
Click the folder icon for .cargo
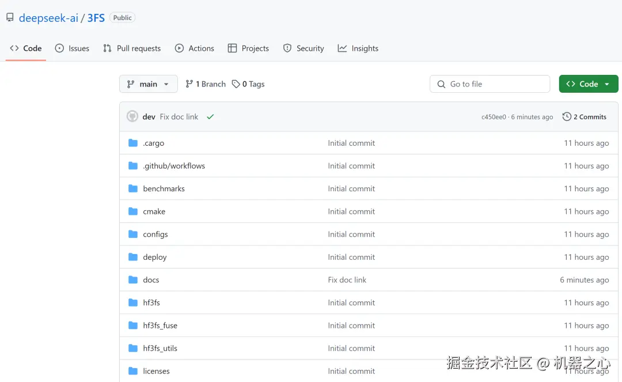click(x=133, y=143)
